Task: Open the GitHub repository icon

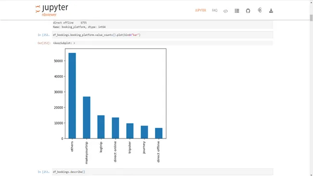Action: 248,11
